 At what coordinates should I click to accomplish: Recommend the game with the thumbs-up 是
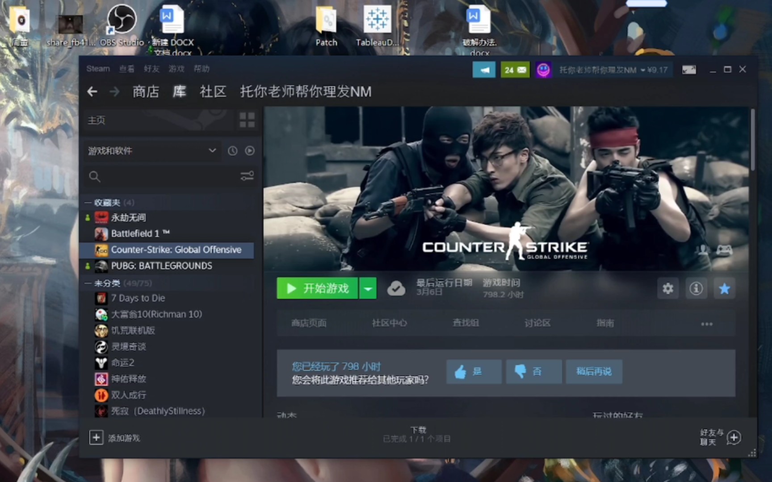[474, 371]
